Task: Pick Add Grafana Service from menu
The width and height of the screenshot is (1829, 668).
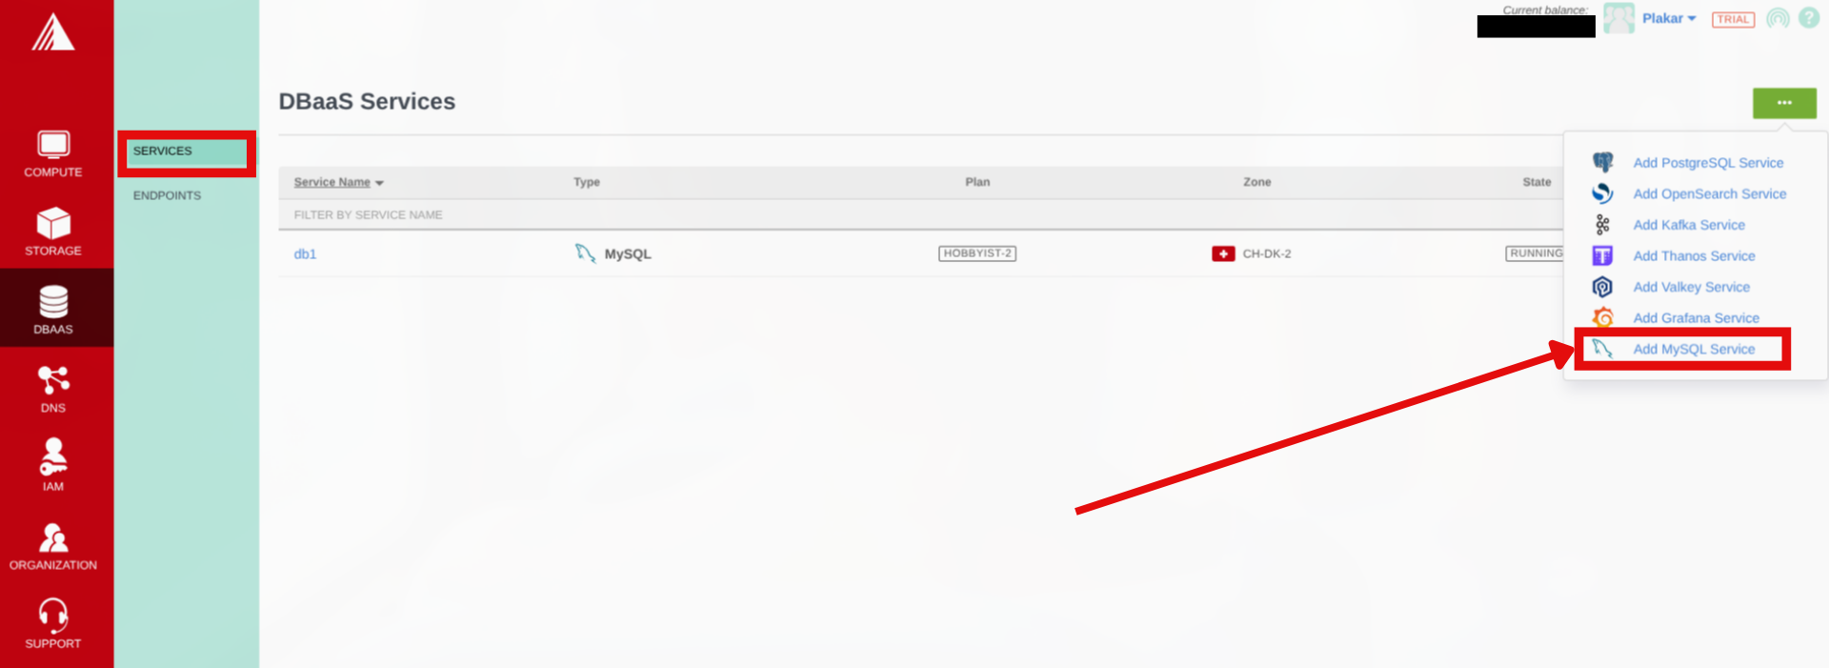Action: click(x=1696, y=318)
